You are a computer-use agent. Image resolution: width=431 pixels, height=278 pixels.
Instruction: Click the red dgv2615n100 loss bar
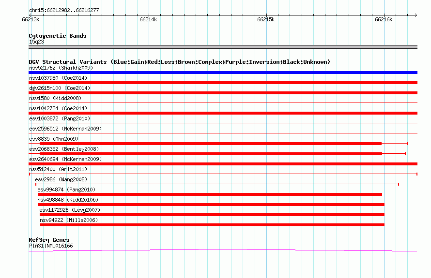223,93
